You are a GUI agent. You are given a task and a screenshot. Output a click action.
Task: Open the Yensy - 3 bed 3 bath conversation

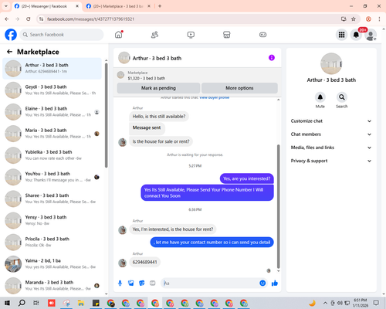click(52, 220)
